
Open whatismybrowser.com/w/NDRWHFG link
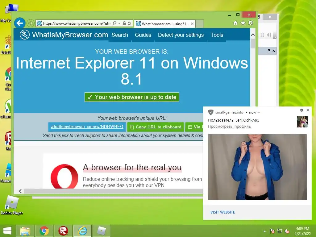87,127
